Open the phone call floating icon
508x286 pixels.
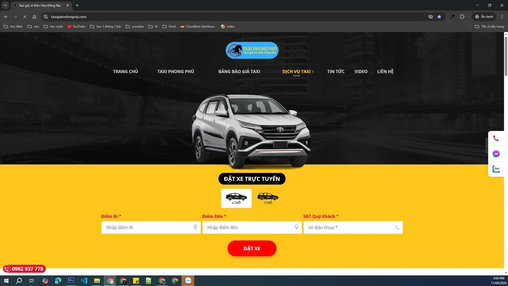click(x=496, y=138)
